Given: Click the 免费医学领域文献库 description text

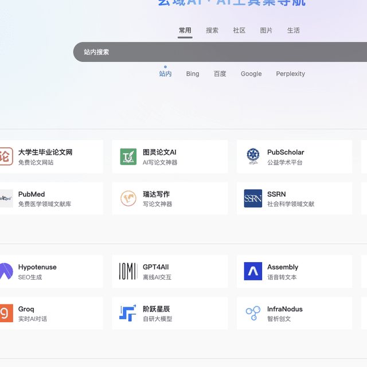Looking at the screenshot, I should (x=45, y=204).
